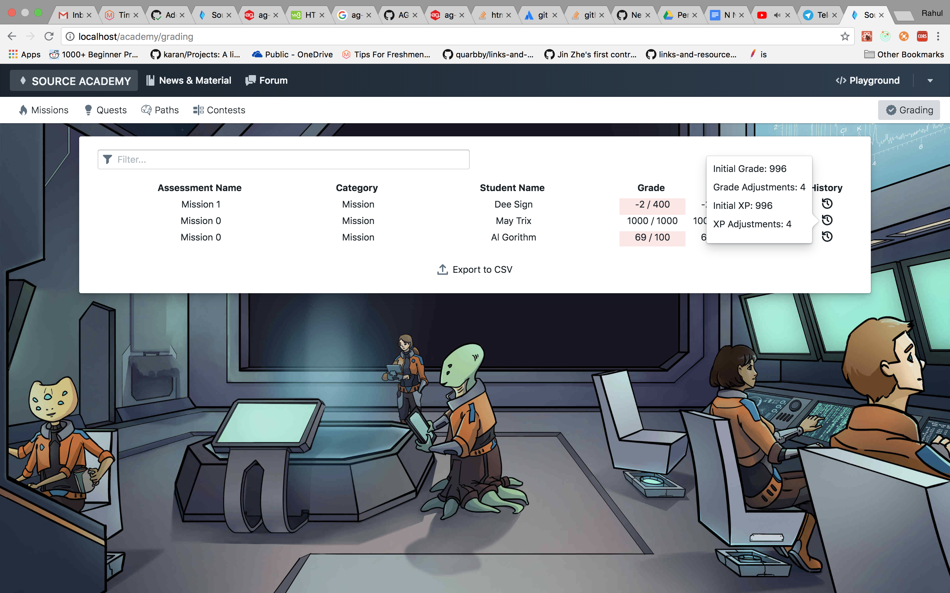Open Chrome three-dot menu
Viewport: 950px width, 593px height.
click(x=938, y=37)
